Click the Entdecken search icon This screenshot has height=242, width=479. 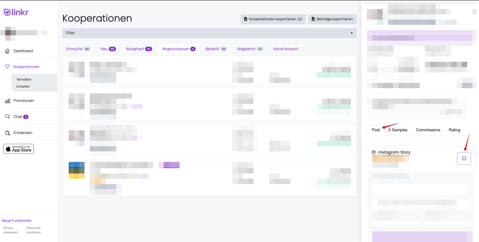(7, 133)
